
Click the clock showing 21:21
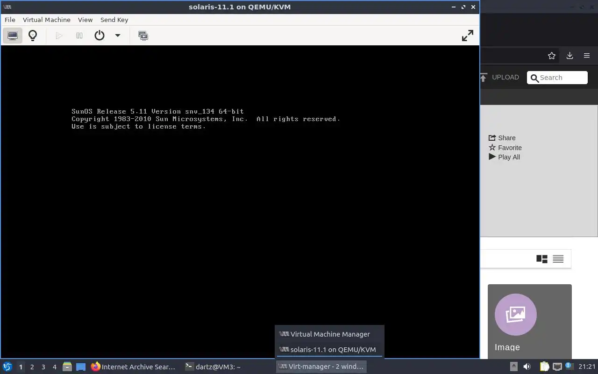click(x=587, y=367)
